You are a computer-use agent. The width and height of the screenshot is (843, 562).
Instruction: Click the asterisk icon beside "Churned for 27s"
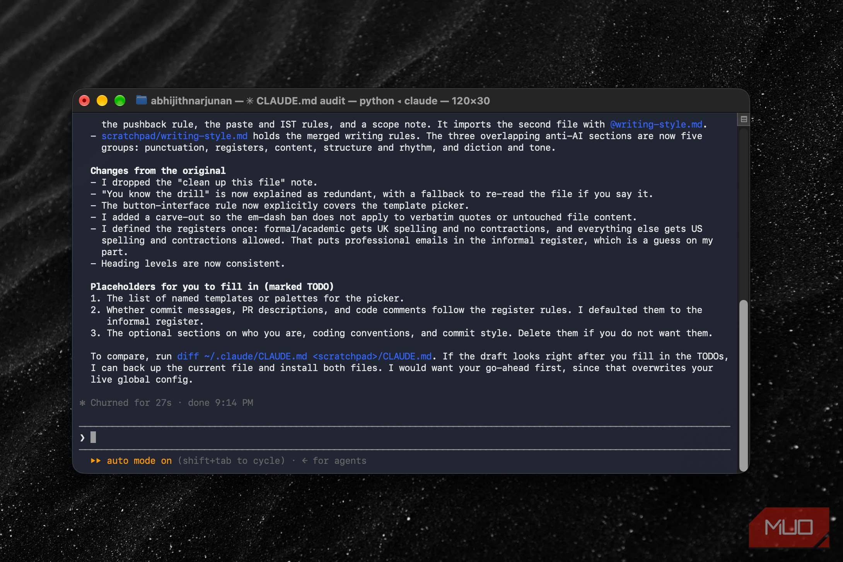82,403
